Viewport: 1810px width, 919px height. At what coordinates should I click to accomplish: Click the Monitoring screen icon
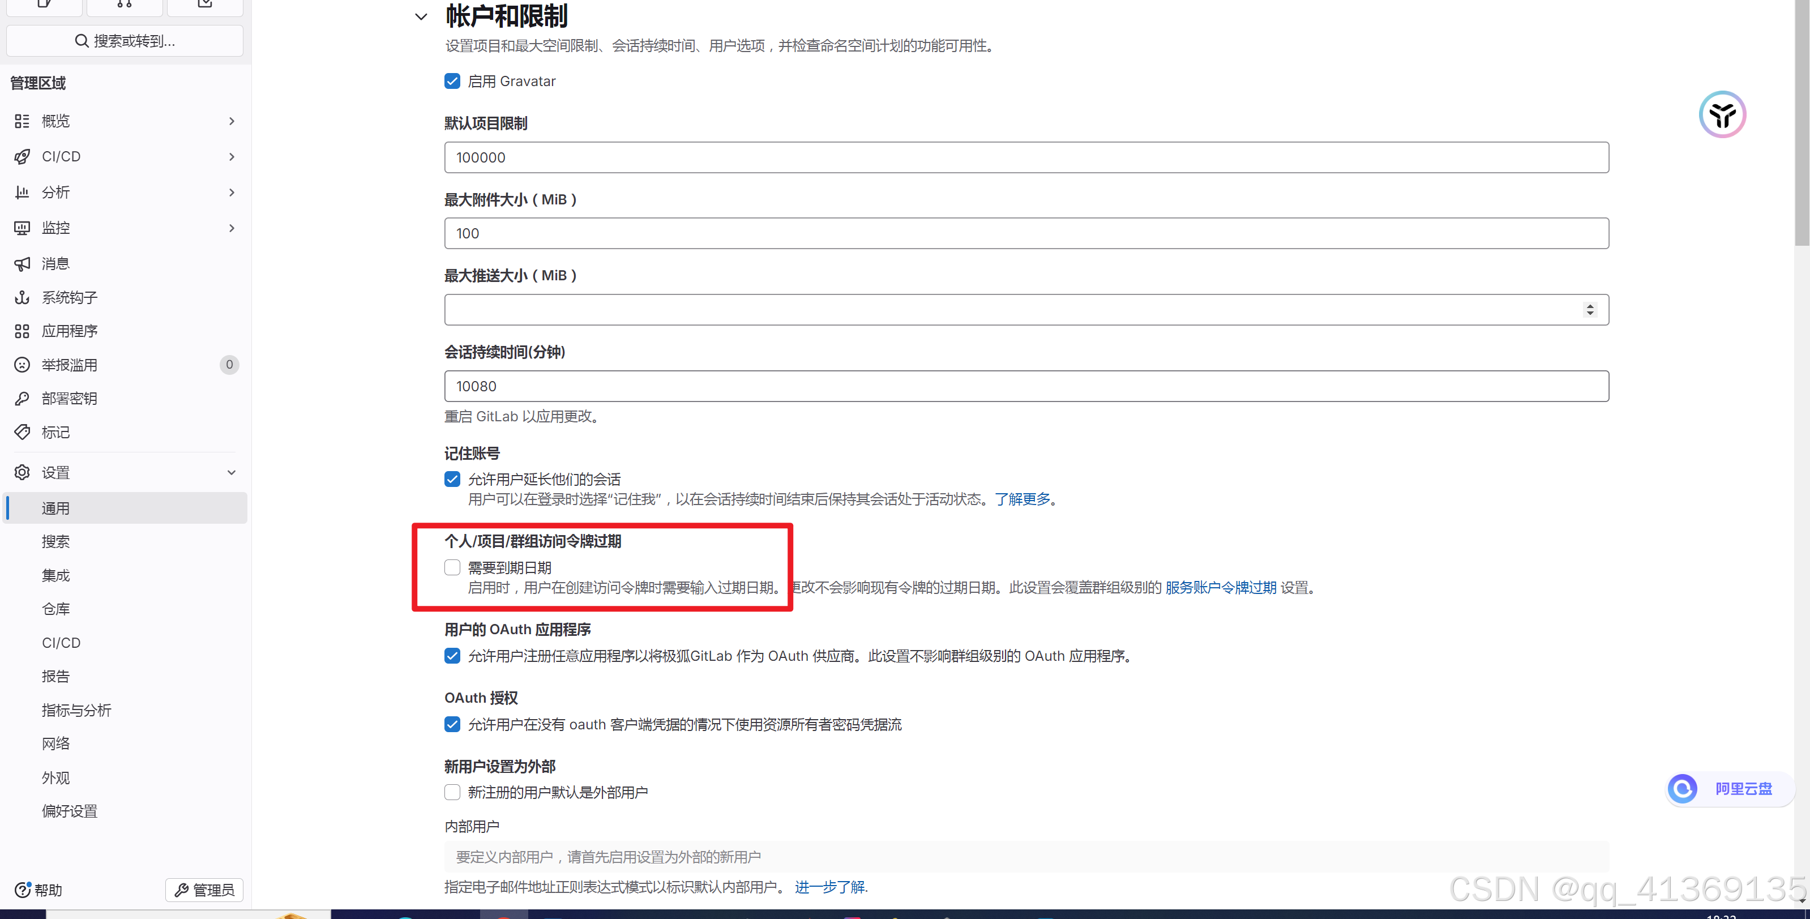tap(23, 228)
